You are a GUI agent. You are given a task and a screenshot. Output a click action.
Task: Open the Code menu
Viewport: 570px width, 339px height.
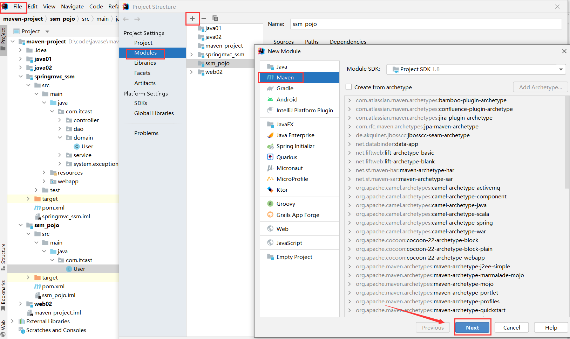pos(96,6)
